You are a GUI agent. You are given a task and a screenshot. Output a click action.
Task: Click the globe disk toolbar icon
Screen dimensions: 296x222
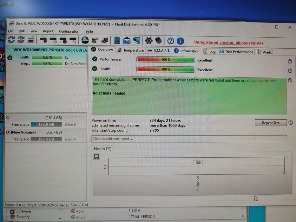coord(85,40)
